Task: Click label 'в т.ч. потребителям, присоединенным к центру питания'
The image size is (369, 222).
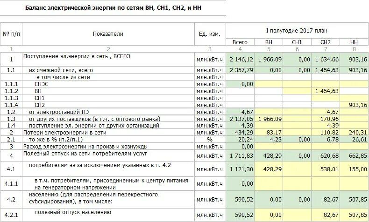Action: click(x=111, y=181)
